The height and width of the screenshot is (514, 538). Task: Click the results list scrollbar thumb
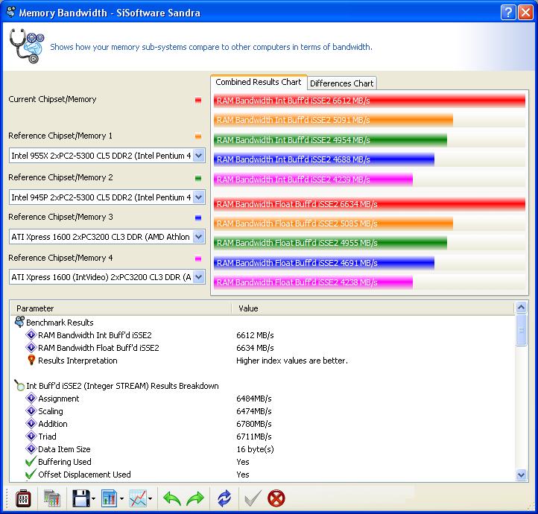click(x=521, y=330)
